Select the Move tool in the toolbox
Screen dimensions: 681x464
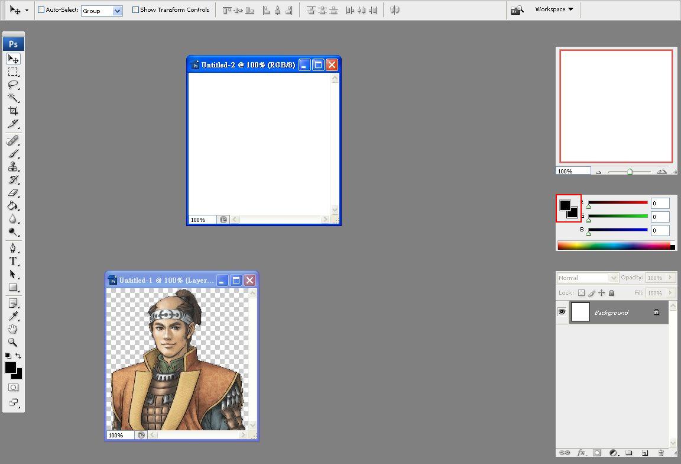[x=13, y=59]
